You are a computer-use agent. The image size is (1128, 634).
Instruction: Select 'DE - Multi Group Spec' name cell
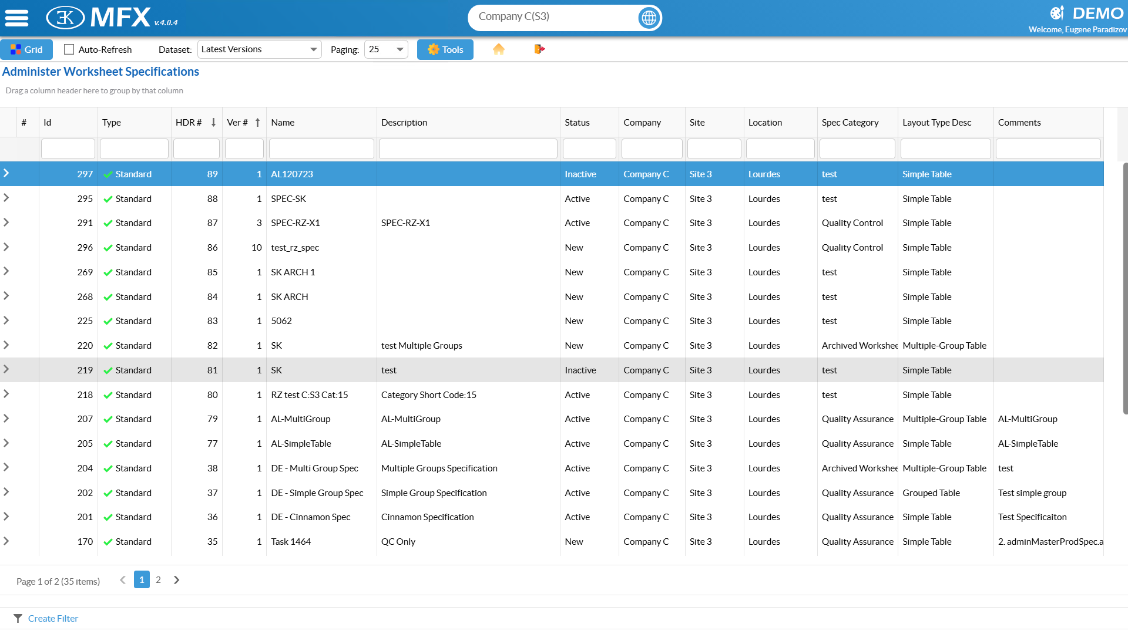point(321,468)
